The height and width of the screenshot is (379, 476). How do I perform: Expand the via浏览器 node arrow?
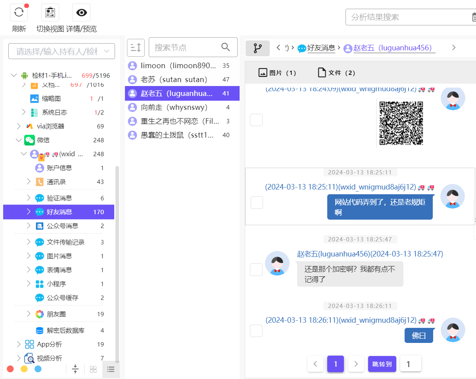(x=19, y=126)
